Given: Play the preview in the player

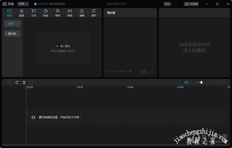Looking at the screenshot, I should 130,71.
